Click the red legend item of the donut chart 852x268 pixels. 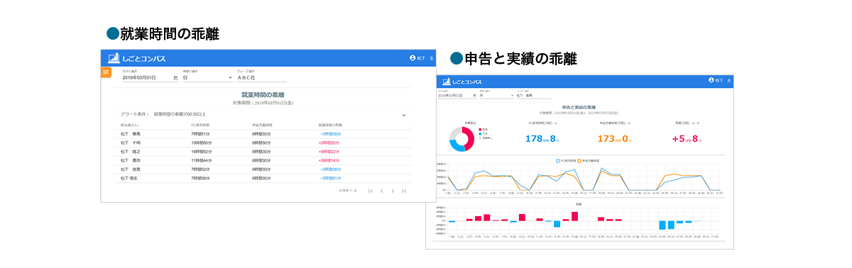pos(484,129)
